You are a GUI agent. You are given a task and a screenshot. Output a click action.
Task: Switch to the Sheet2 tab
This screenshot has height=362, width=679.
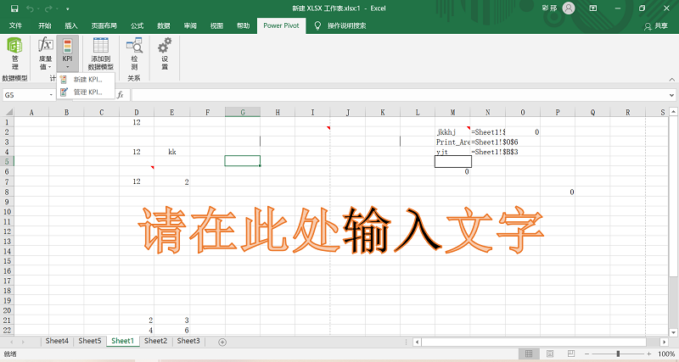[155, 341]
